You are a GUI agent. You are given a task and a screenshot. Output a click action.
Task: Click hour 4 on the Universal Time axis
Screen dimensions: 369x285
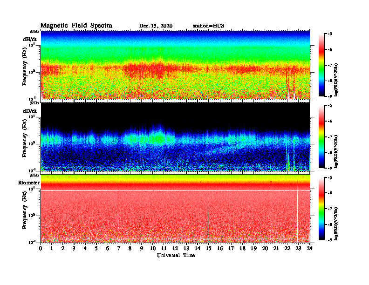point(85,249)
